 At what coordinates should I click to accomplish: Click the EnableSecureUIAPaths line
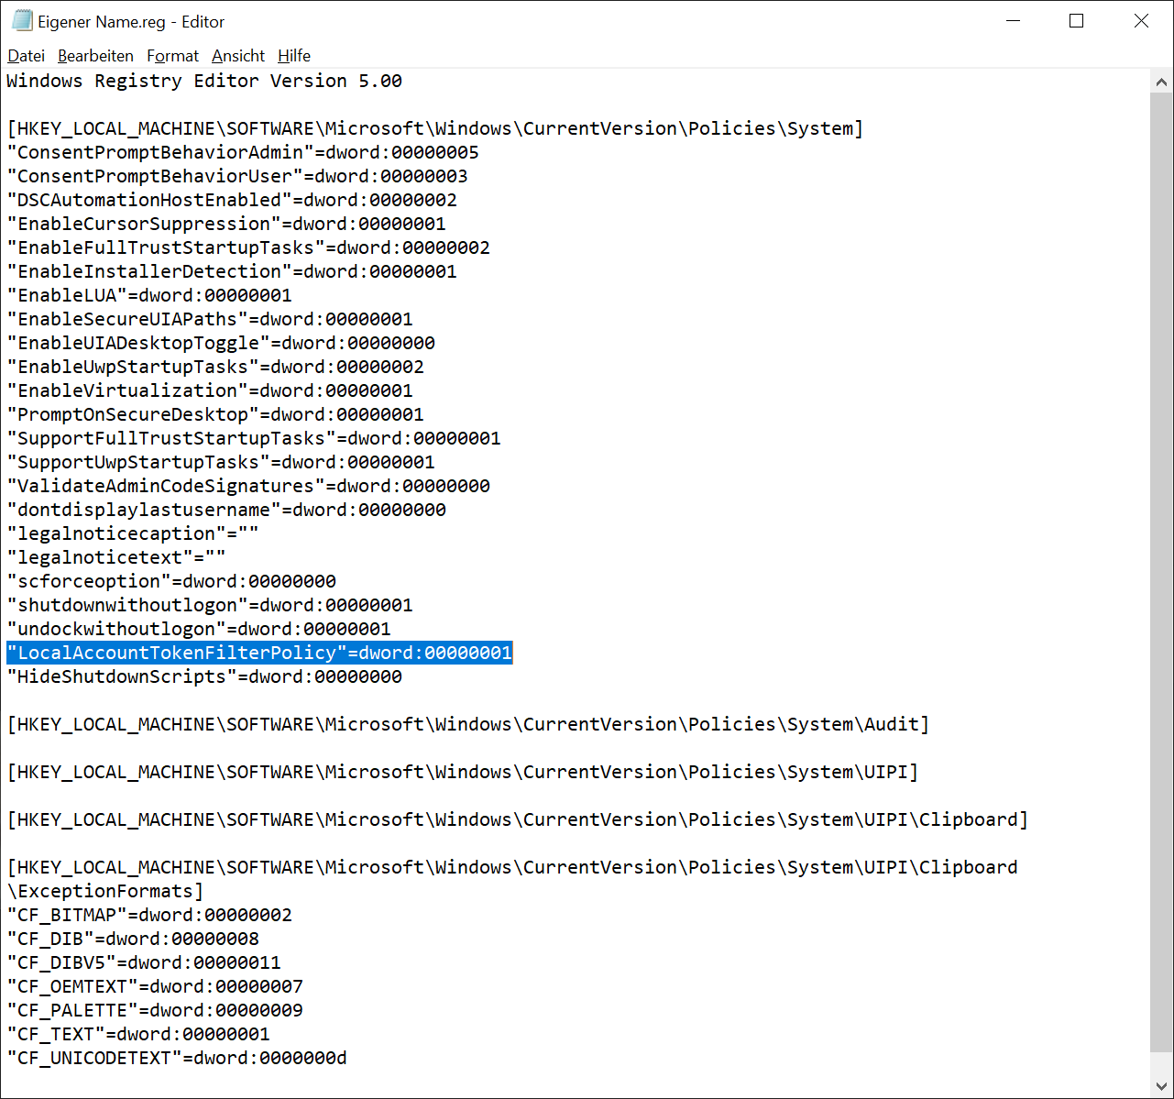click(210, 319)
